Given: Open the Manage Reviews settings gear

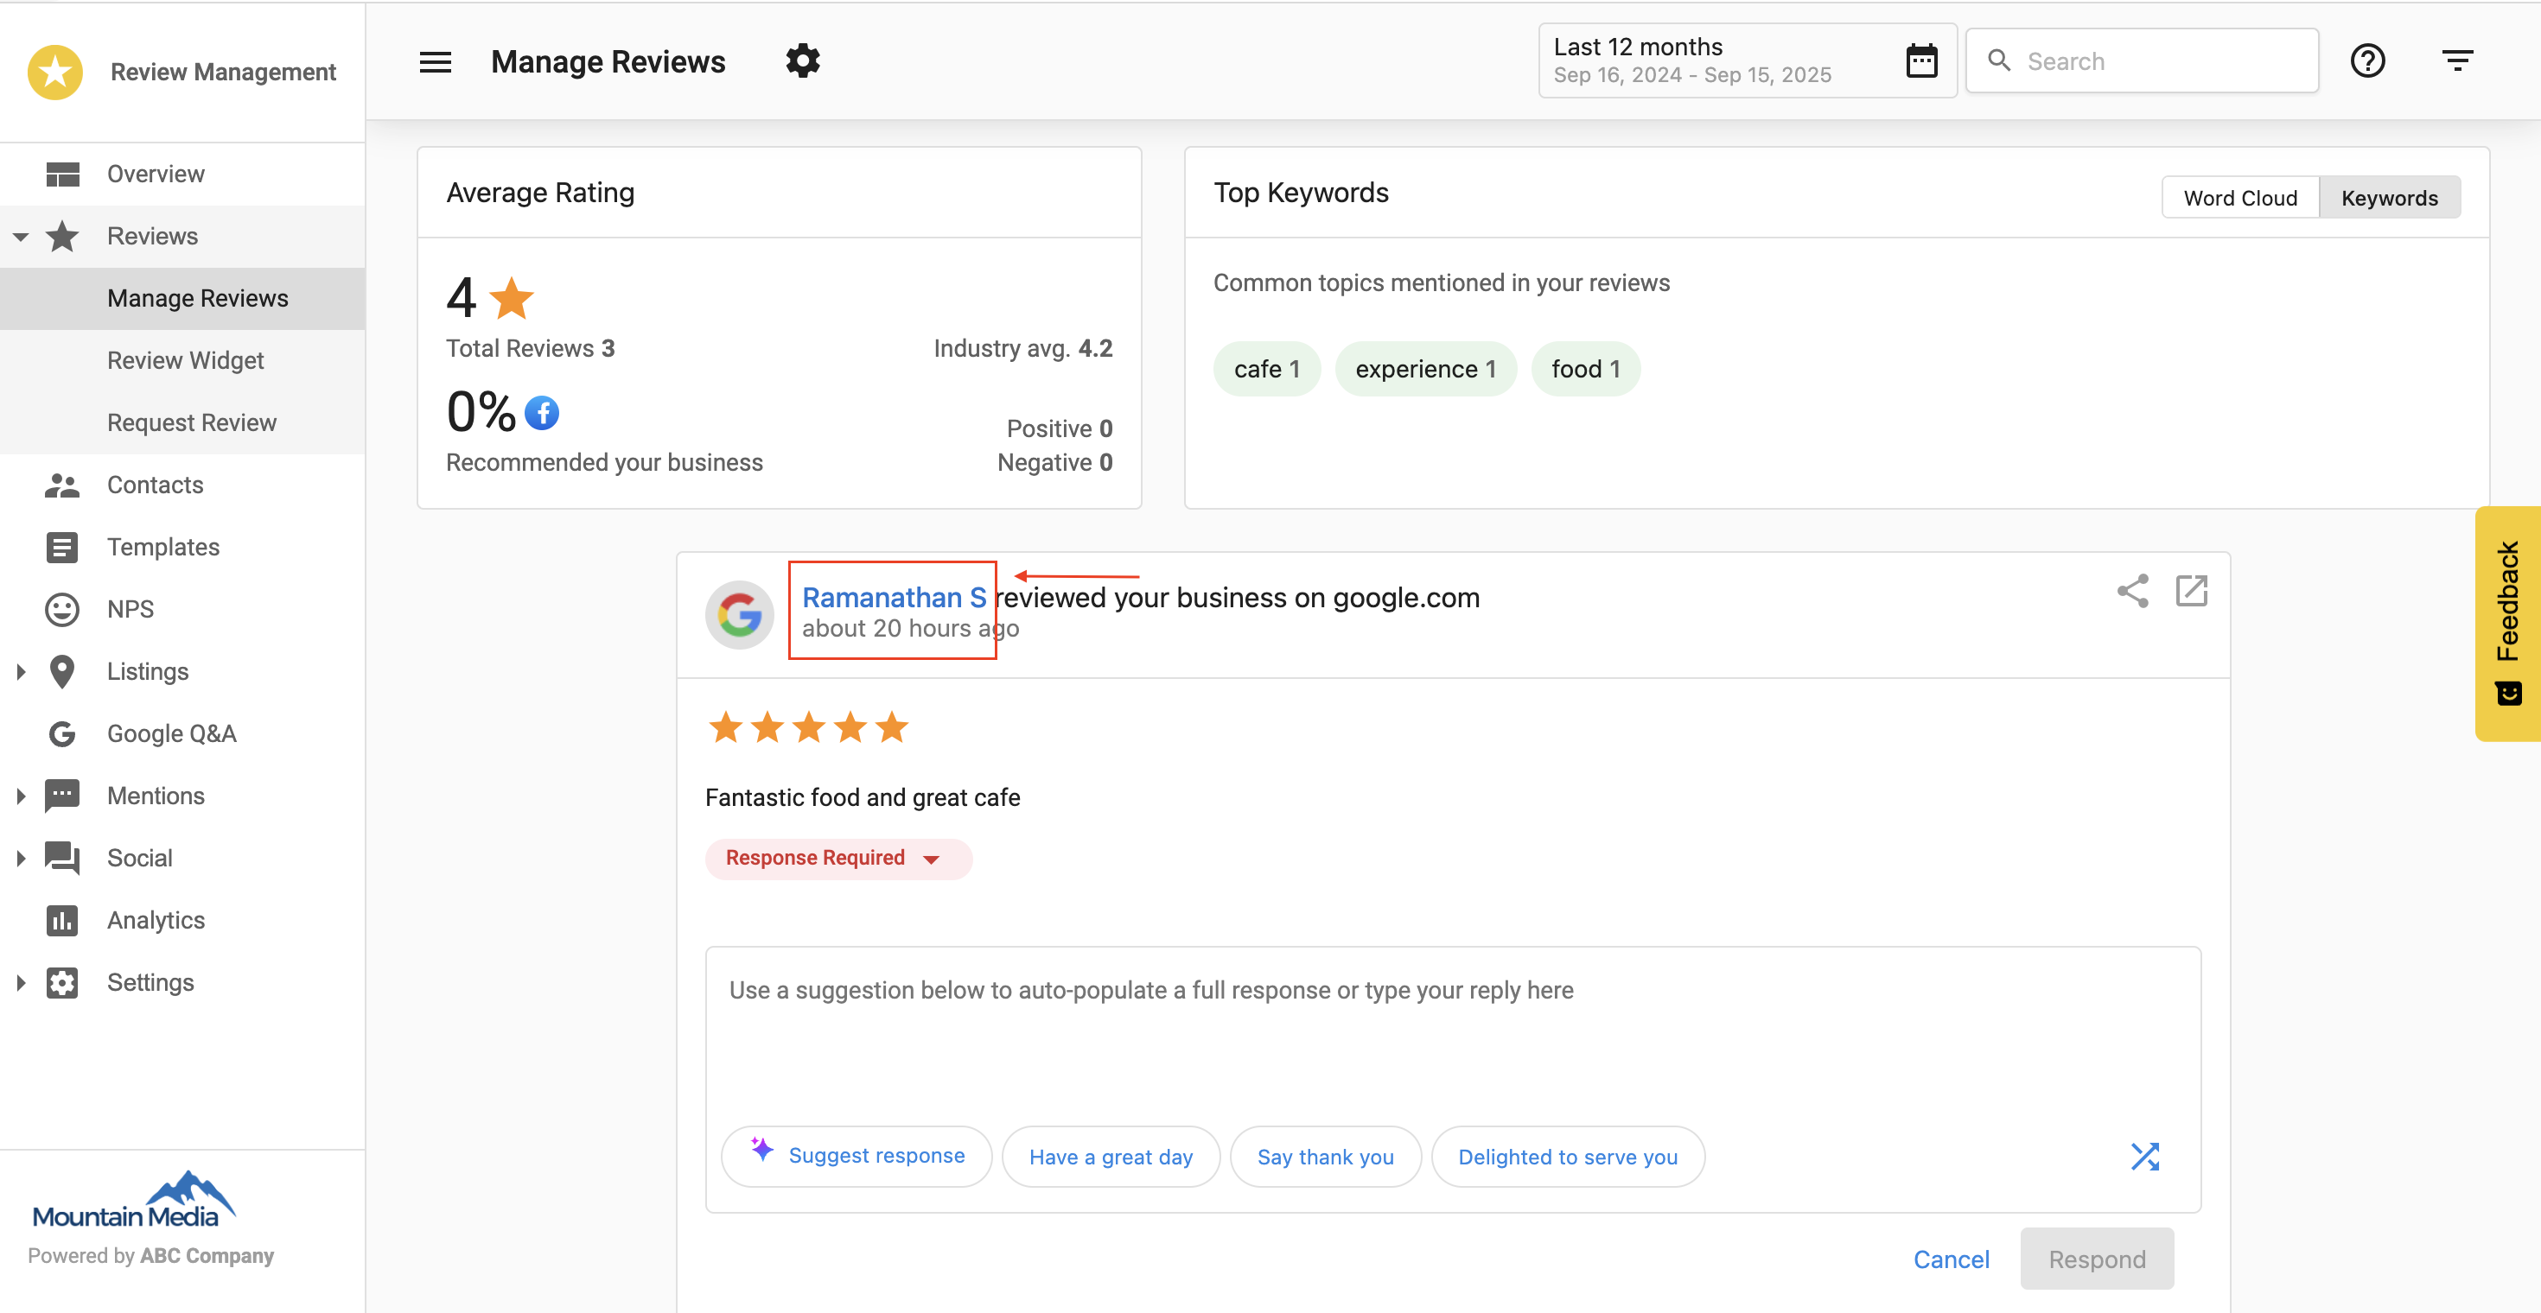Looking at the screenshot, I should [x=803, y=60].
